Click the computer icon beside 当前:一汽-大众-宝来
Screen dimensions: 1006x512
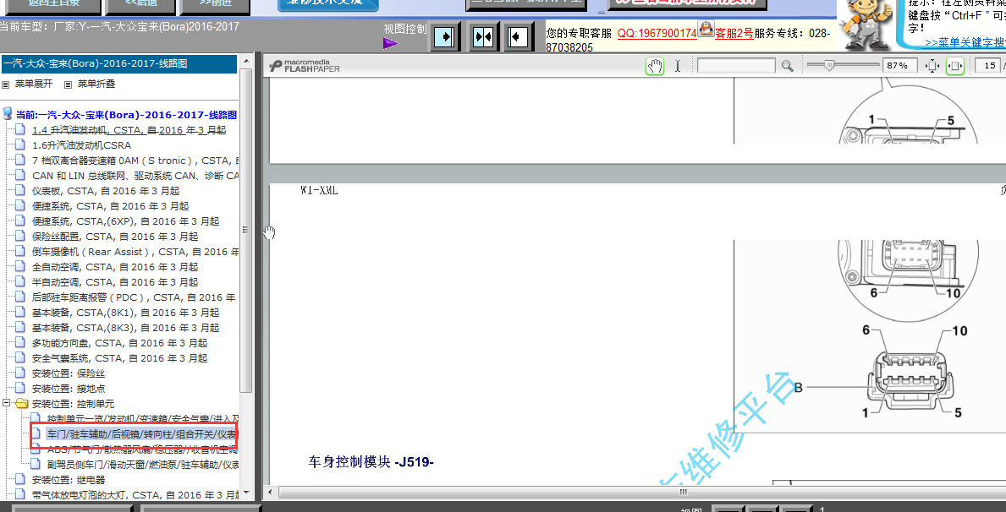8,114
